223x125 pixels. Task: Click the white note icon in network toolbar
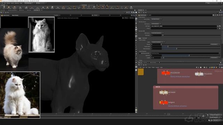click(x=201, y=67)
